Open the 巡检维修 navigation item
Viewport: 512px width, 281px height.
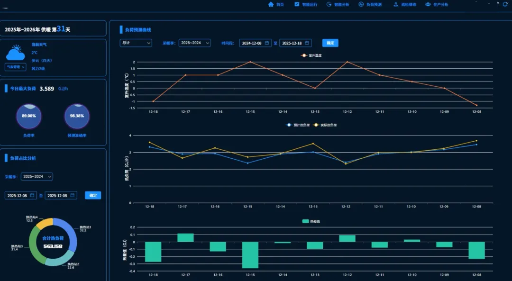tap(404, 4)
